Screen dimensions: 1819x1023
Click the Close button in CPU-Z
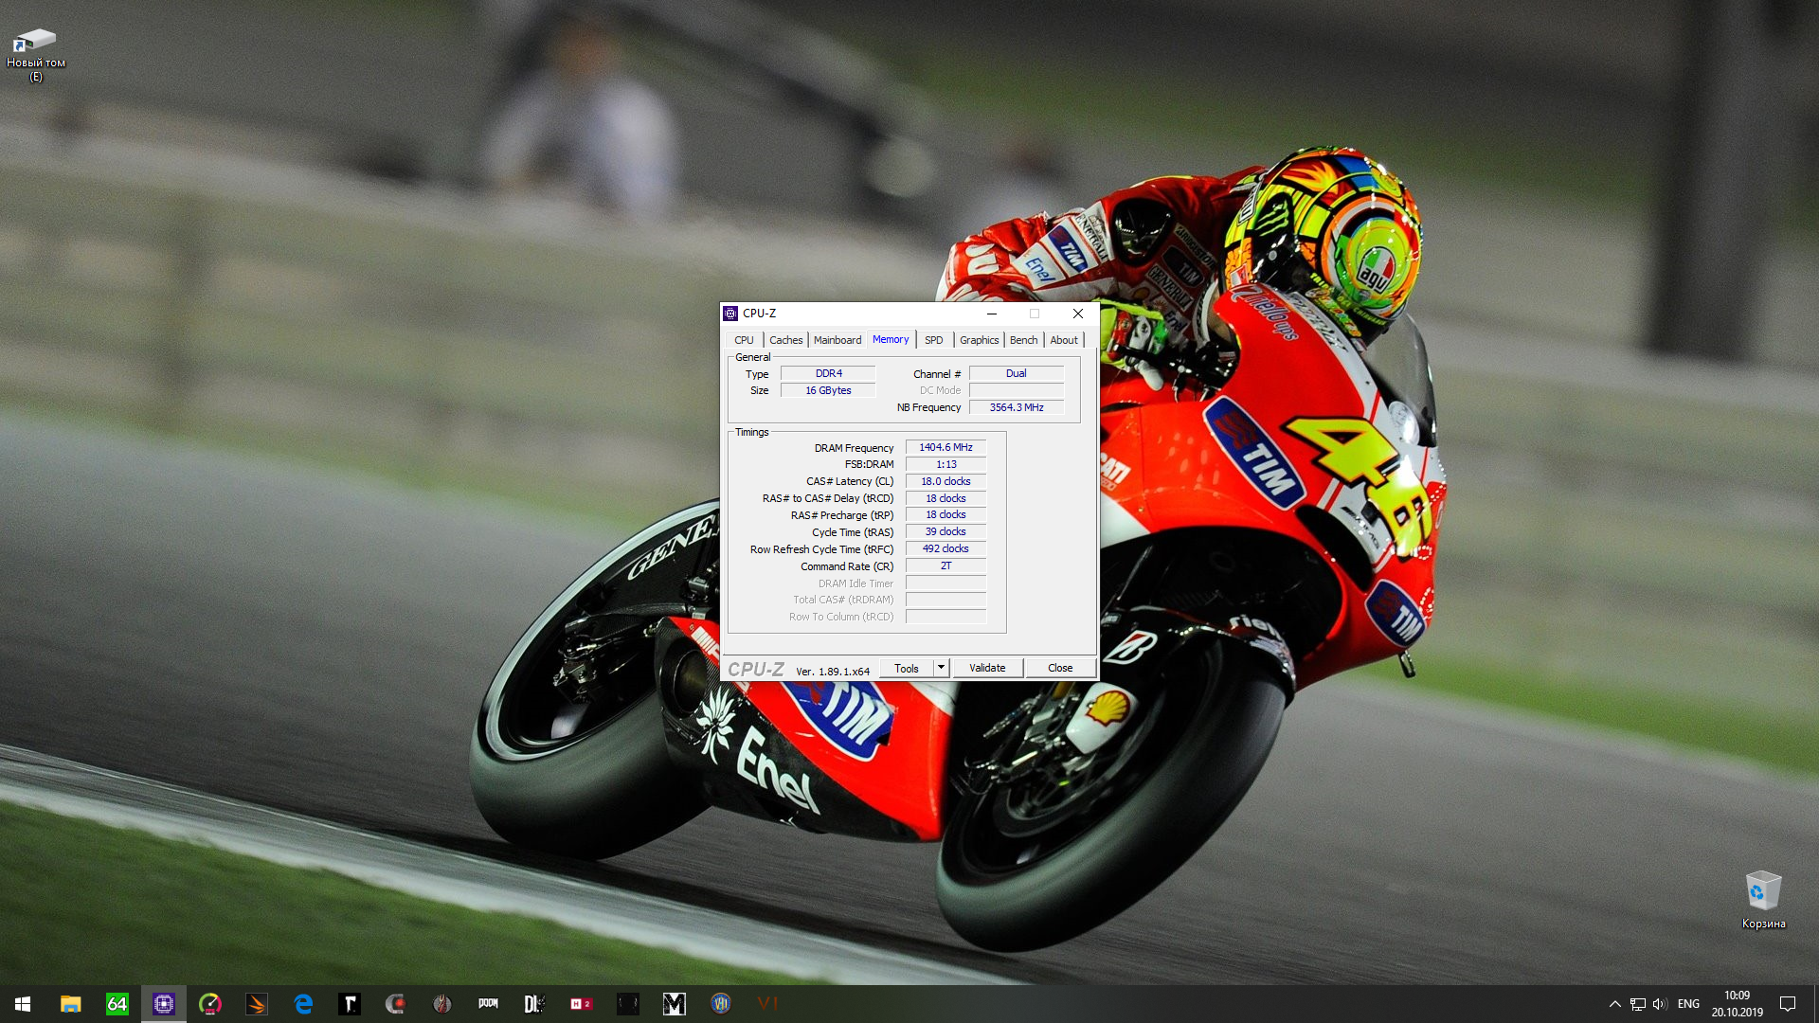pyautogui.click(x=1060, y=668)
